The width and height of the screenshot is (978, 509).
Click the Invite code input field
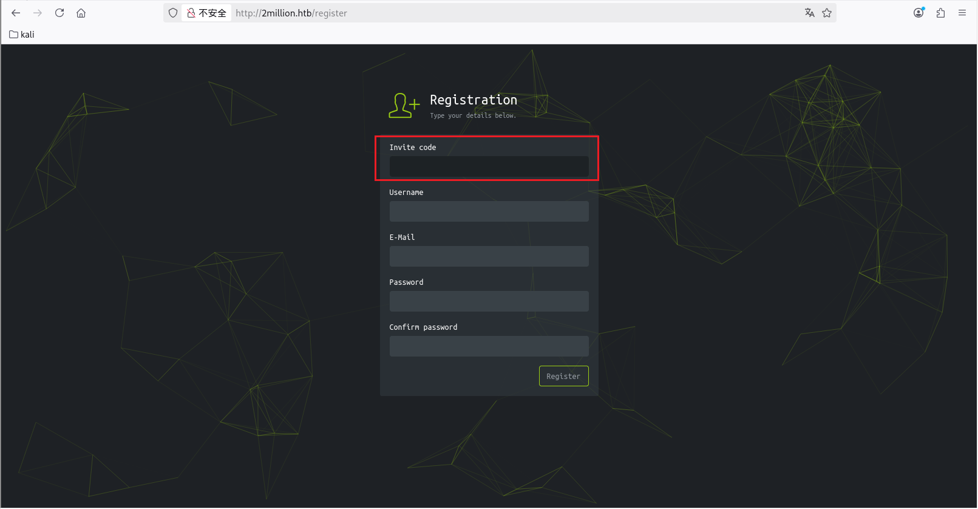[x=489, y=166]
